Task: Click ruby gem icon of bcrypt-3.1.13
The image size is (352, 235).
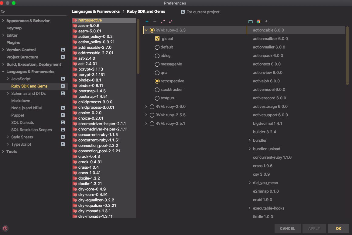Action: (x=75, y=69)
